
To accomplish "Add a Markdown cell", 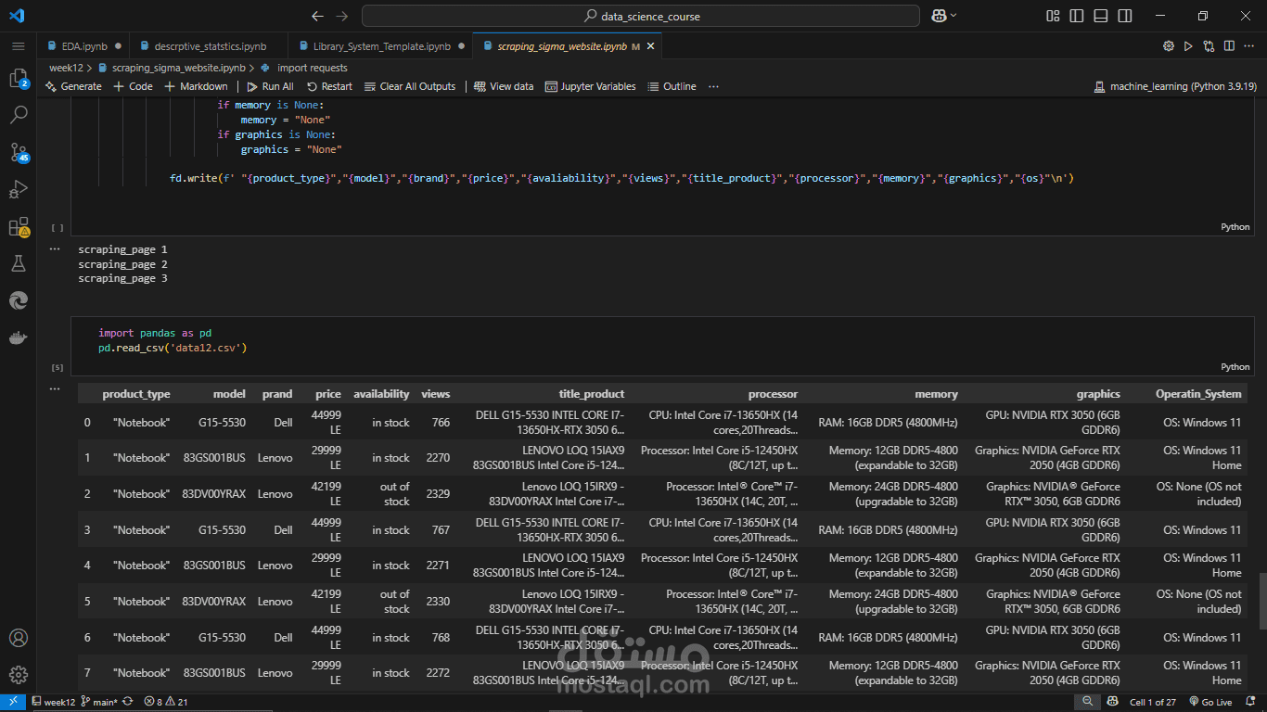I will pos(196,86).
